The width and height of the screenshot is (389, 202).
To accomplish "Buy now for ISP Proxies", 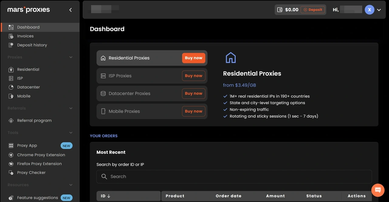I will 194,76.
